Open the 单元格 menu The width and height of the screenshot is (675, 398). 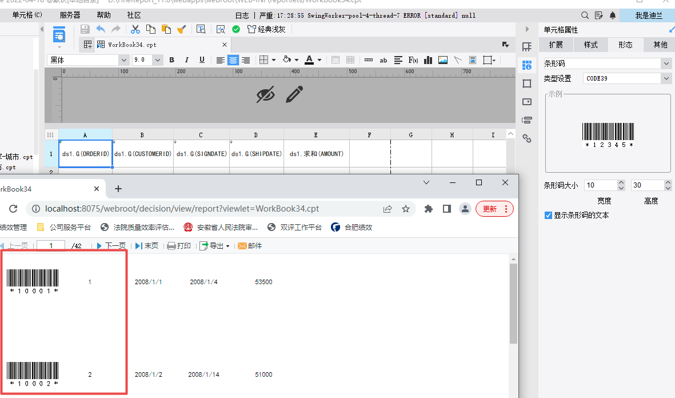tap(27, 15)
